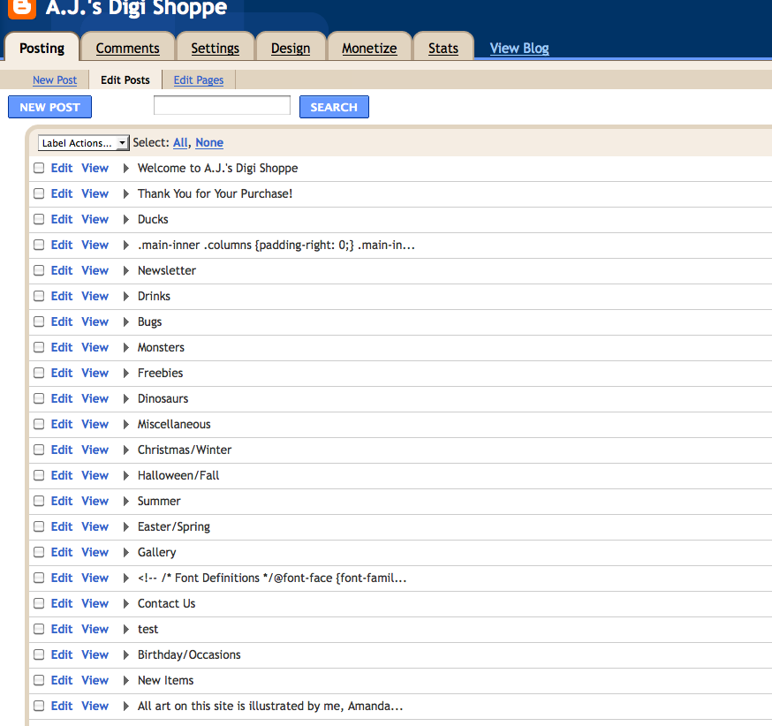Open the View Blog link
Image resolution: width=772 pixels, height=726 pixels.
[x=519, y=48]
